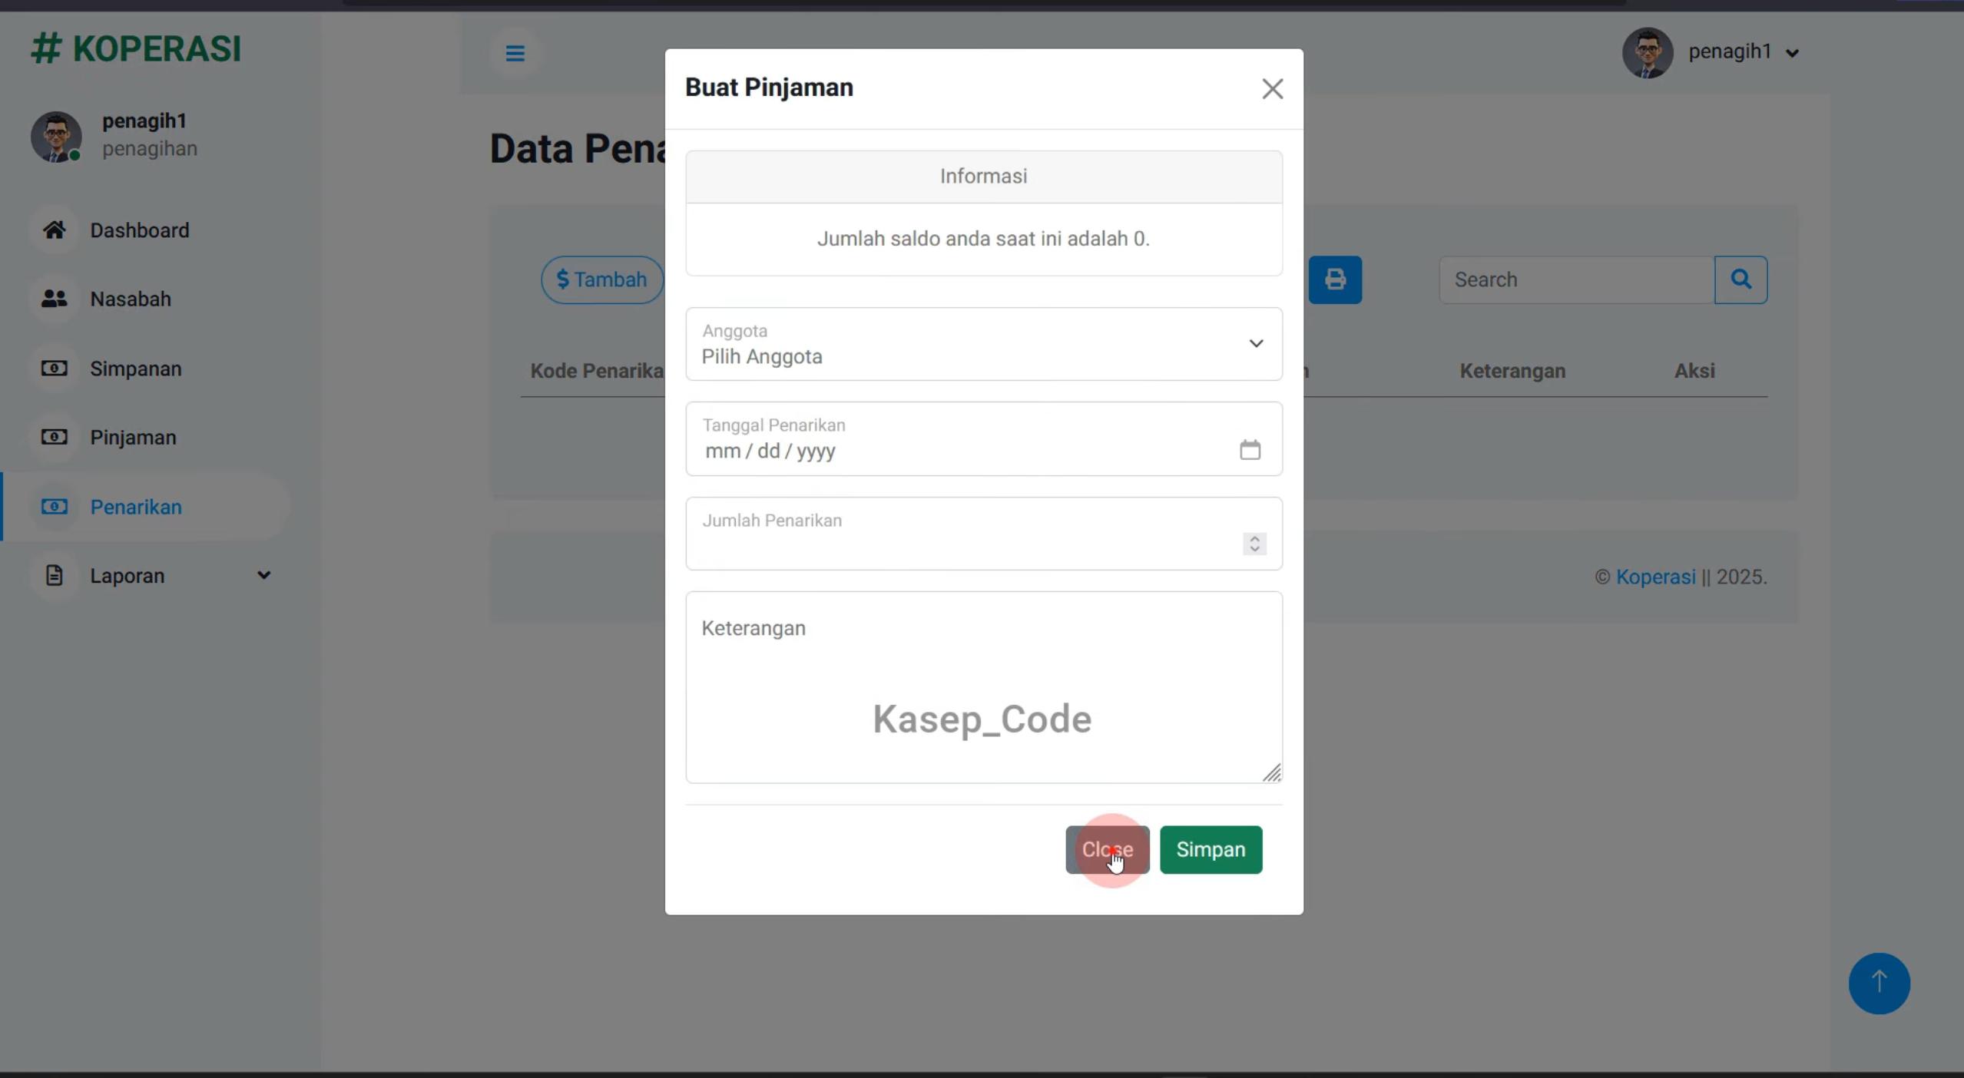Open Nasabah in the sidebar

click(x=131, y=299)
